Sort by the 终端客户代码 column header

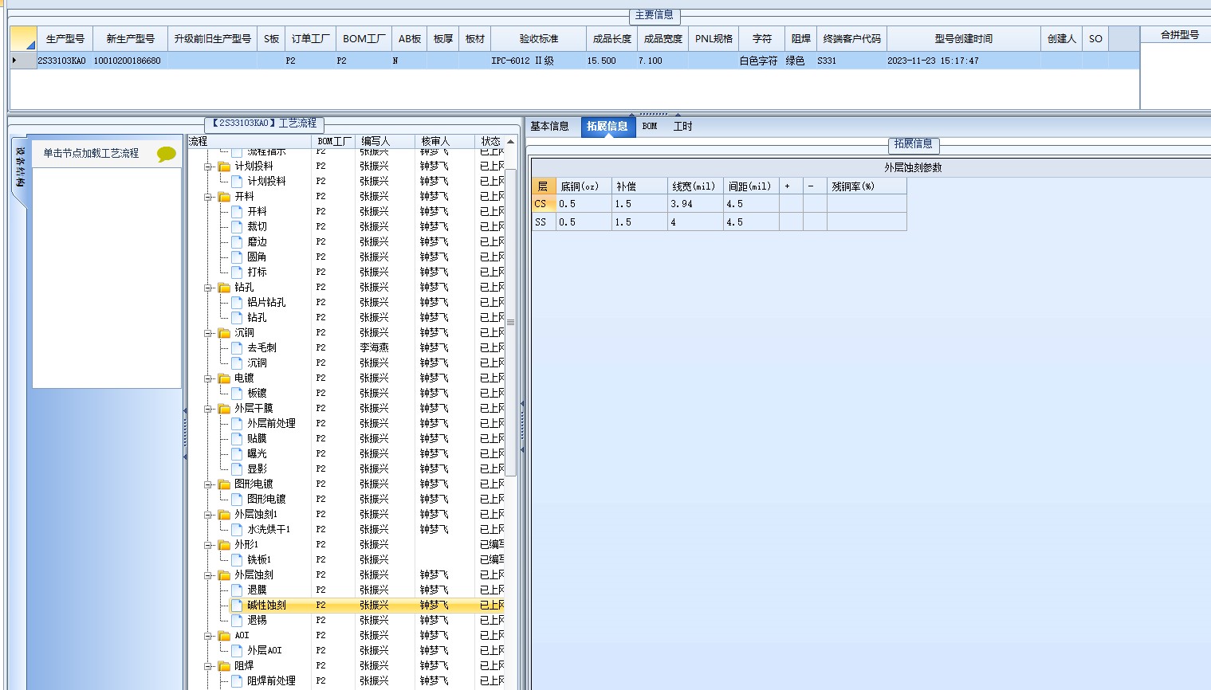point(852,39)
